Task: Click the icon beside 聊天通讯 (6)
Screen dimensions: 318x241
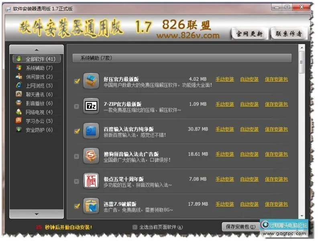Action: tap(19, 94)
